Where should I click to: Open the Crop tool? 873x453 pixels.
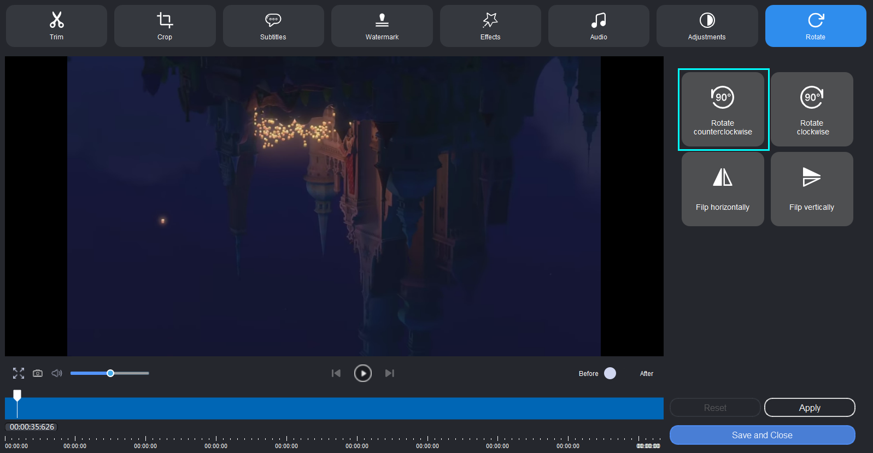click(x=165, y=26)
